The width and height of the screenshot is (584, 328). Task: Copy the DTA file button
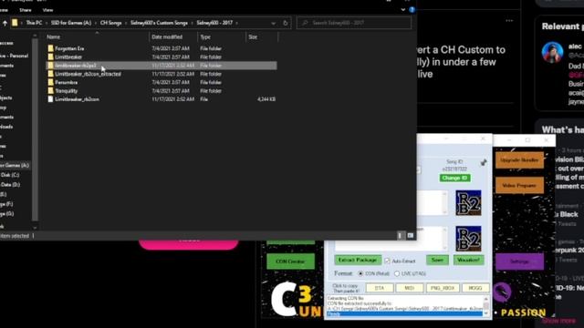(x=380, y=288)
